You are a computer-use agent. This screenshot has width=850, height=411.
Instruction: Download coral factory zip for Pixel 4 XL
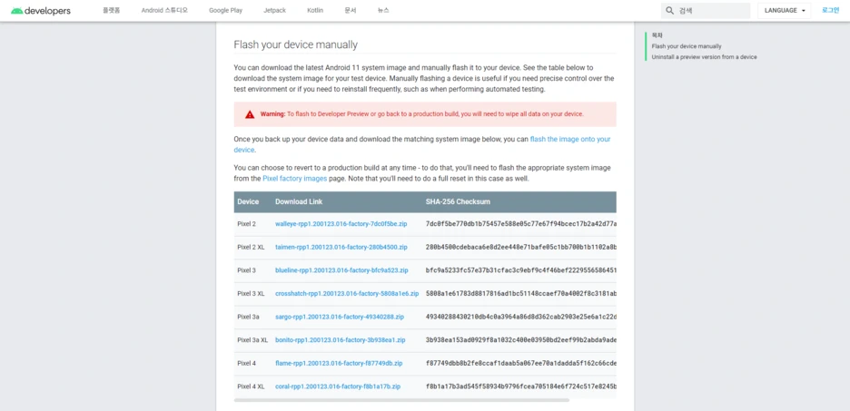(338, 387)
